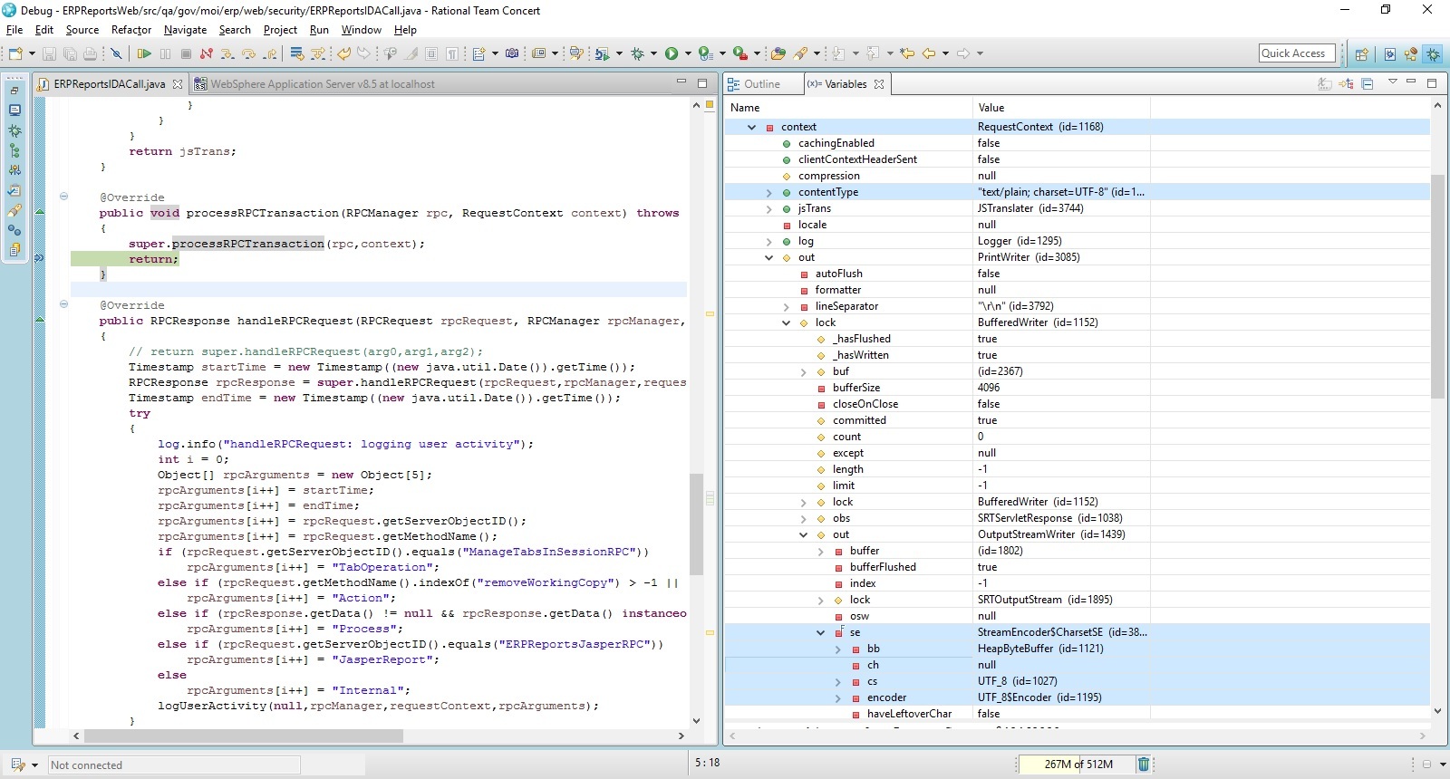Click the Disconnect icon in debug toolbar
Viewport: 1450px width, 779px height.
pos(207,54)
